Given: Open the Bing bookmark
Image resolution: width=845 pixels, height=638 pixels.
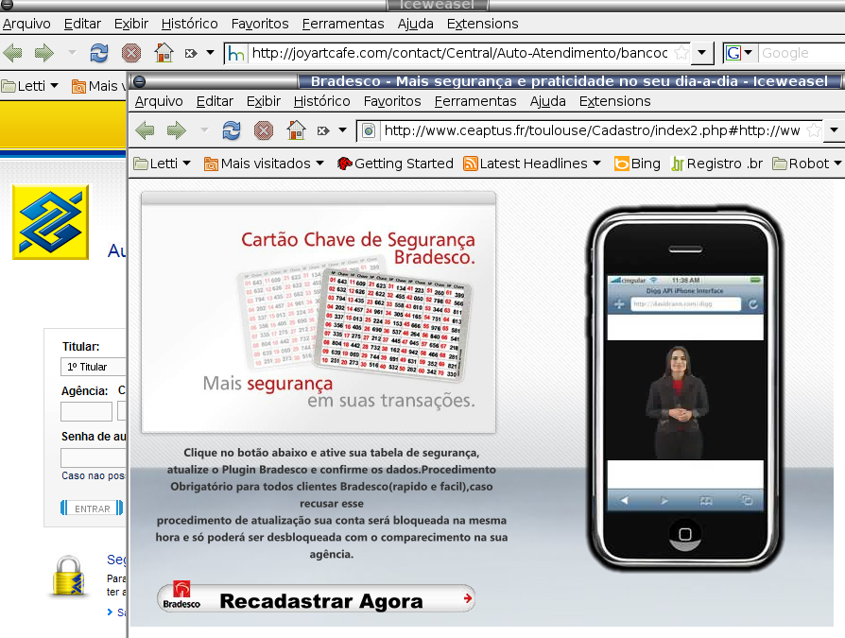Looking at the screenshot, I should (637, 164).
